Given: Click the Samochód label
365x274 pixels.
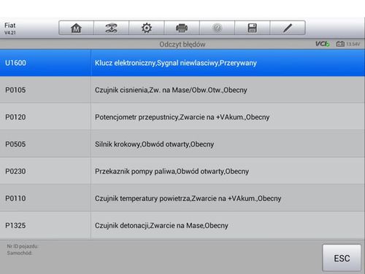Looking at the screenshot, I should [x=20, y=253].
